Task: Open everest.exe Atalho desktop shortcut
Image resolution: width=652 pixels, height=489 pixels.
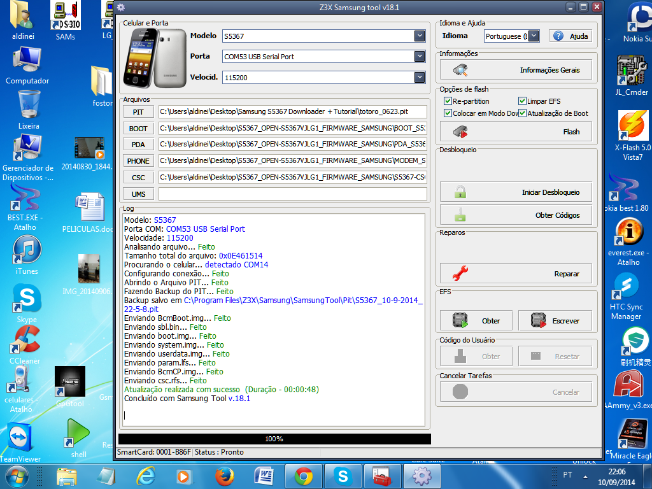Action: click(x=628, y=241)
